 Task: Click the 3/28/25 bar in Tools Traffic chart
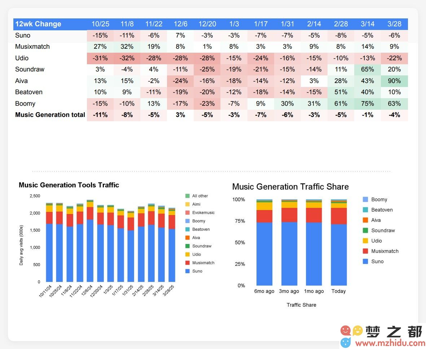click(172, 245)
